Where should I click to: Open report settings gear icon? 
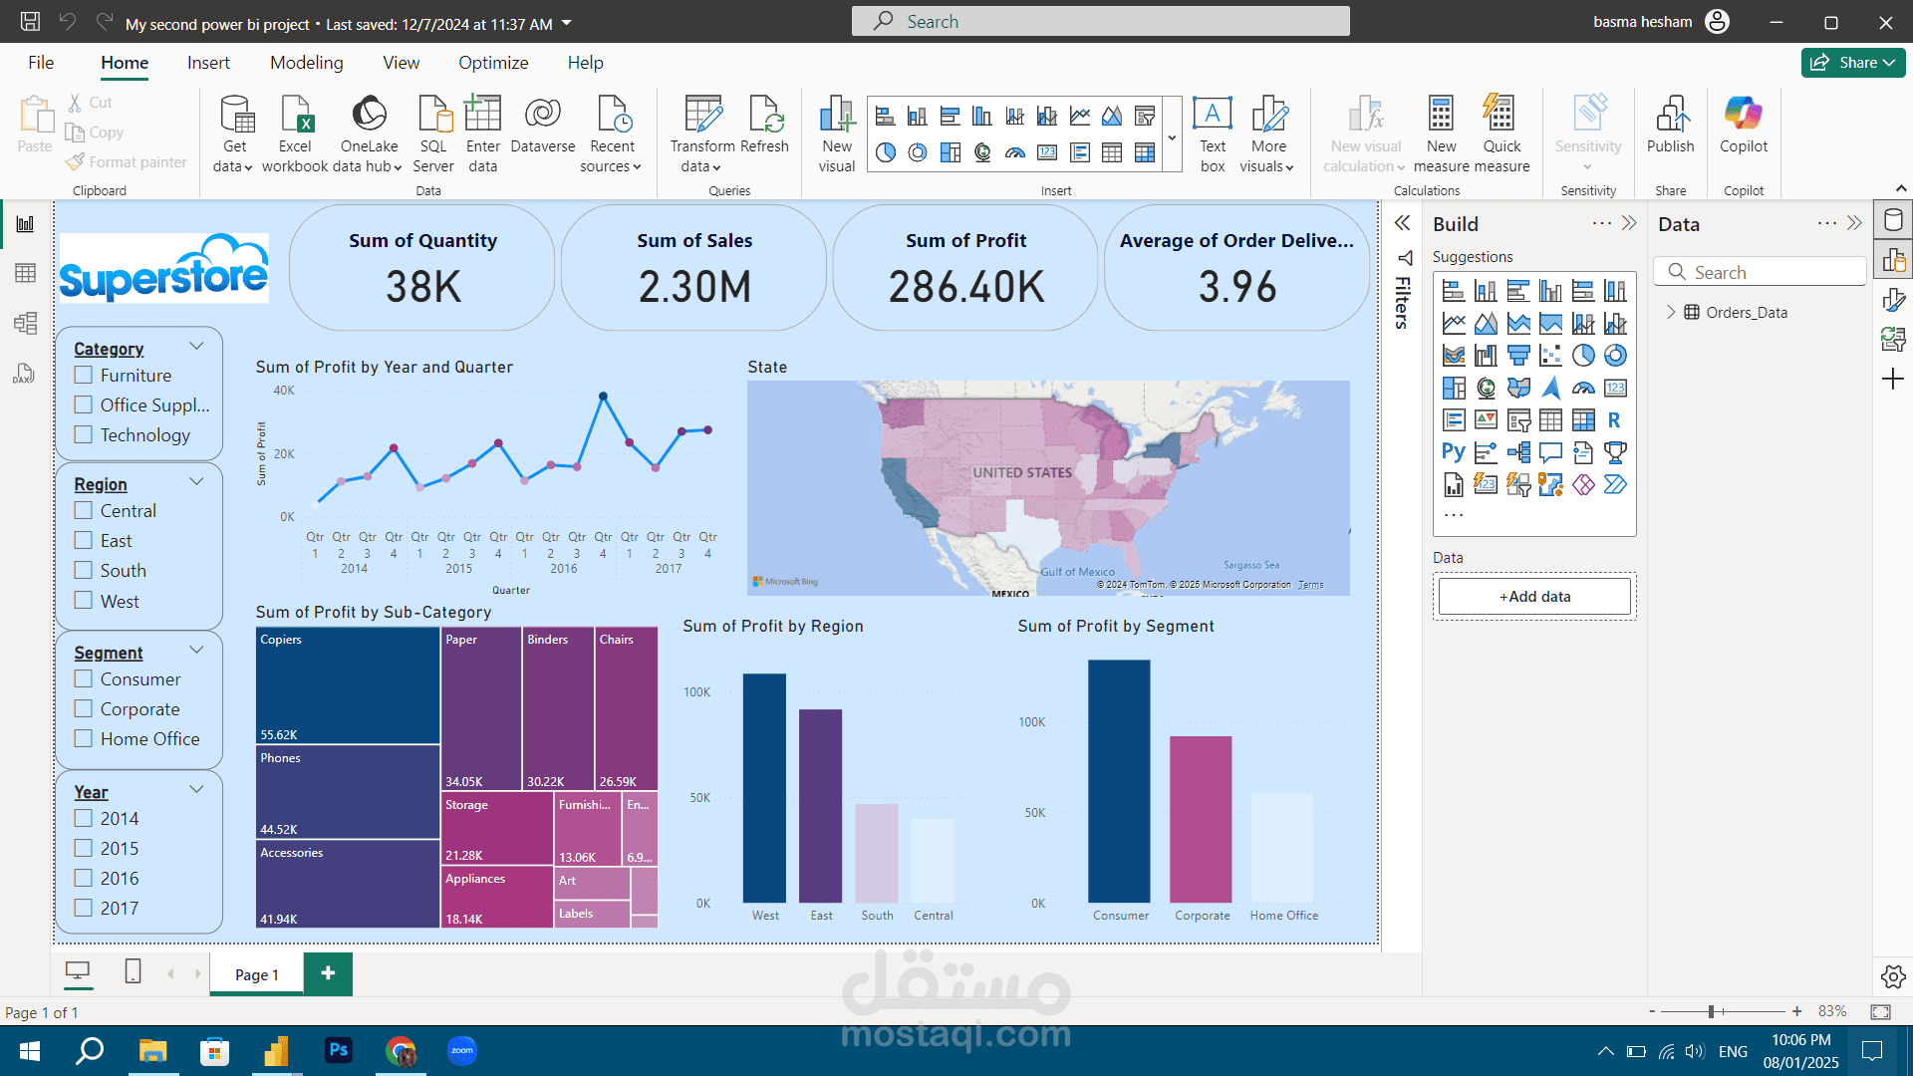pos(1893,976)
